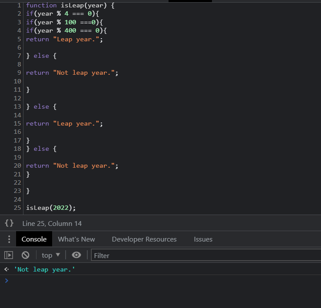Screen dimensions: 321x308
Task: Click line number 15 in the gutter
Action: tap(17, 123)
